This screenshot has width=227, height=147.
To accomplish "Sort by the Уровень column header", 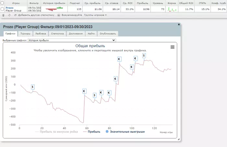I will point(158,3).
